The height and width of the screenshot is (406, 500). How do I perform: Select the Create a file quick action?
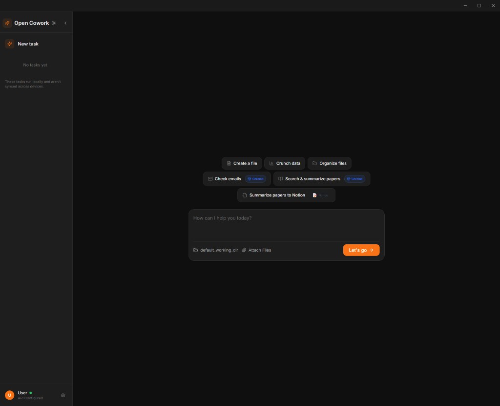(242, 163)
